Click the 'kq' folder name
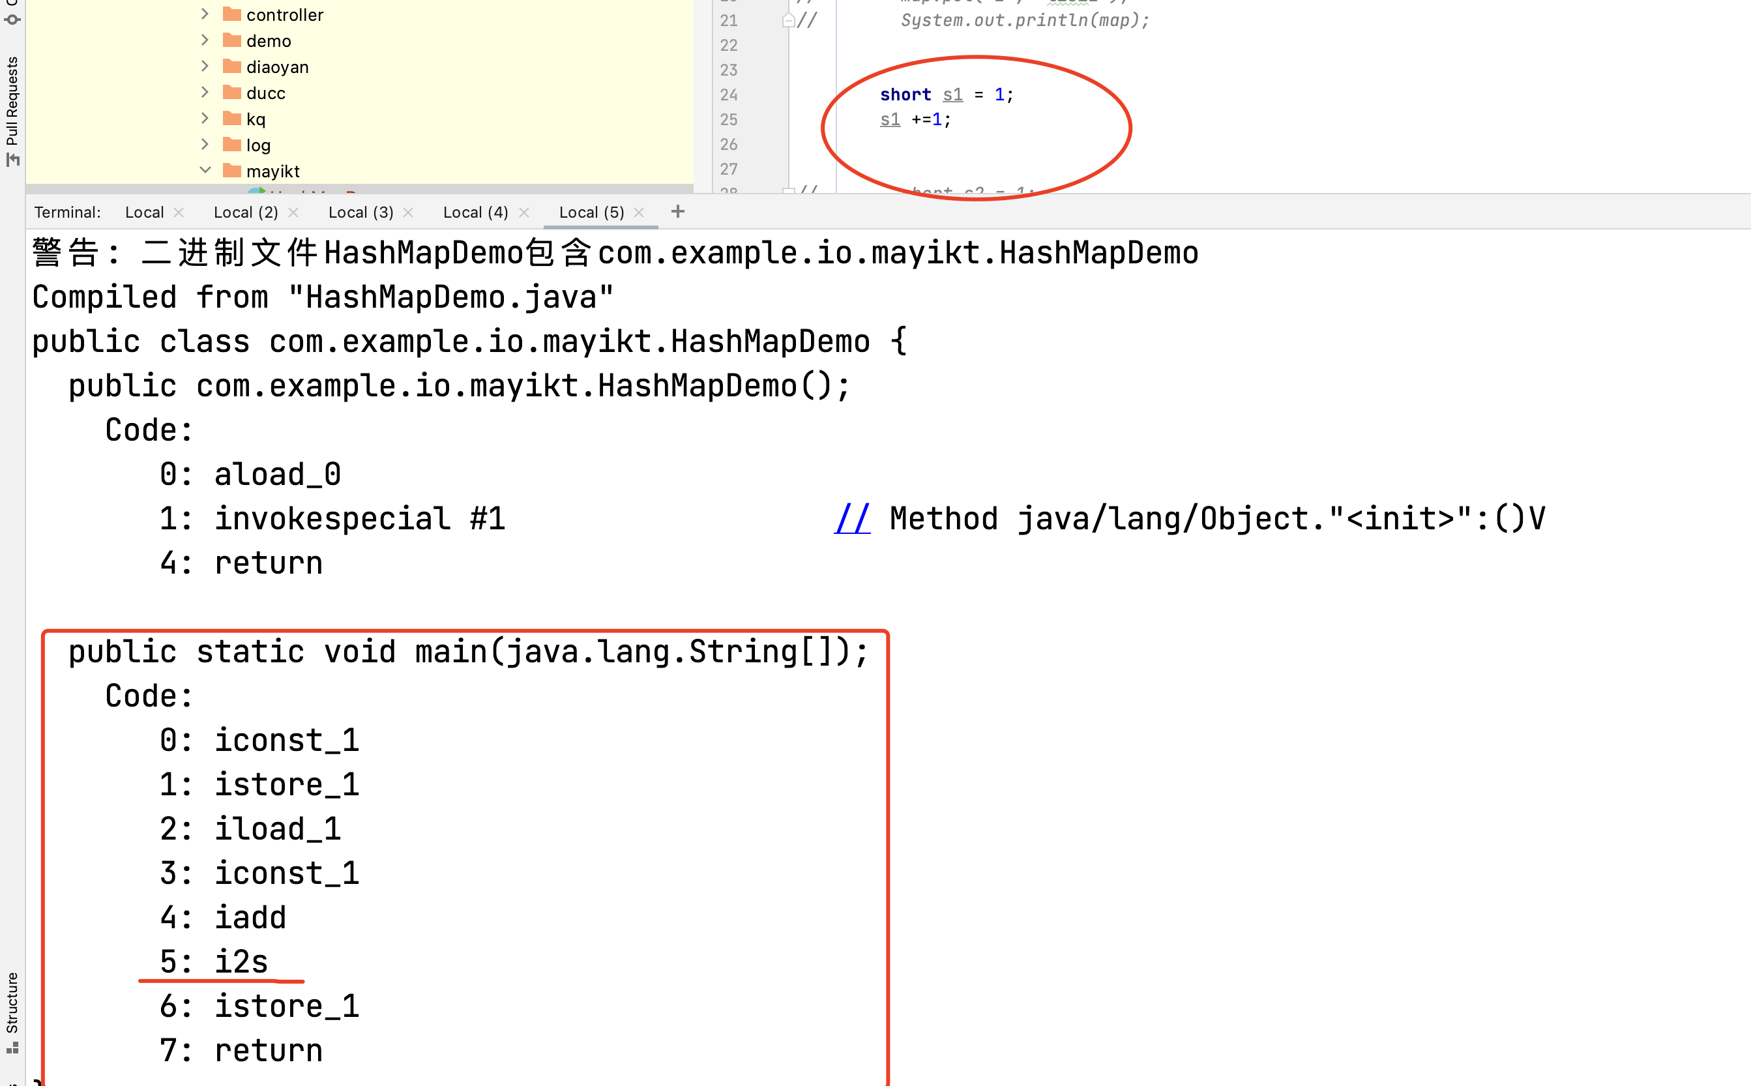This screenshot has width=1751, height=1086. (256, 119)
